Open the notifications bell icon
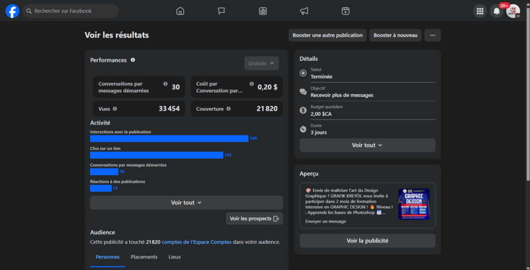 tap(496, 11)
